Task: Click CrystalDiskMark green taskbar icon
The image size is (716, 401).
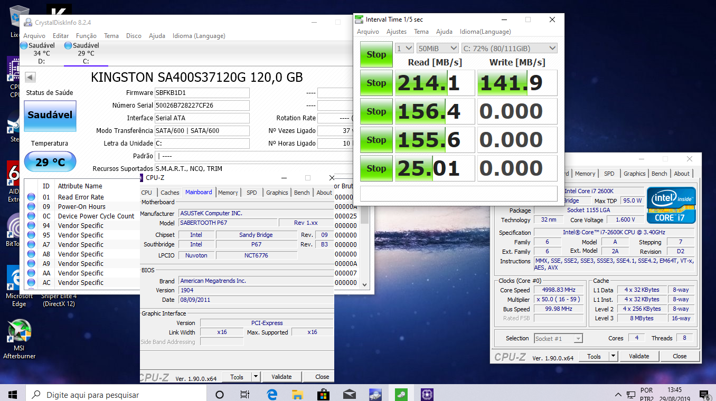Action: tap(401, 395)
